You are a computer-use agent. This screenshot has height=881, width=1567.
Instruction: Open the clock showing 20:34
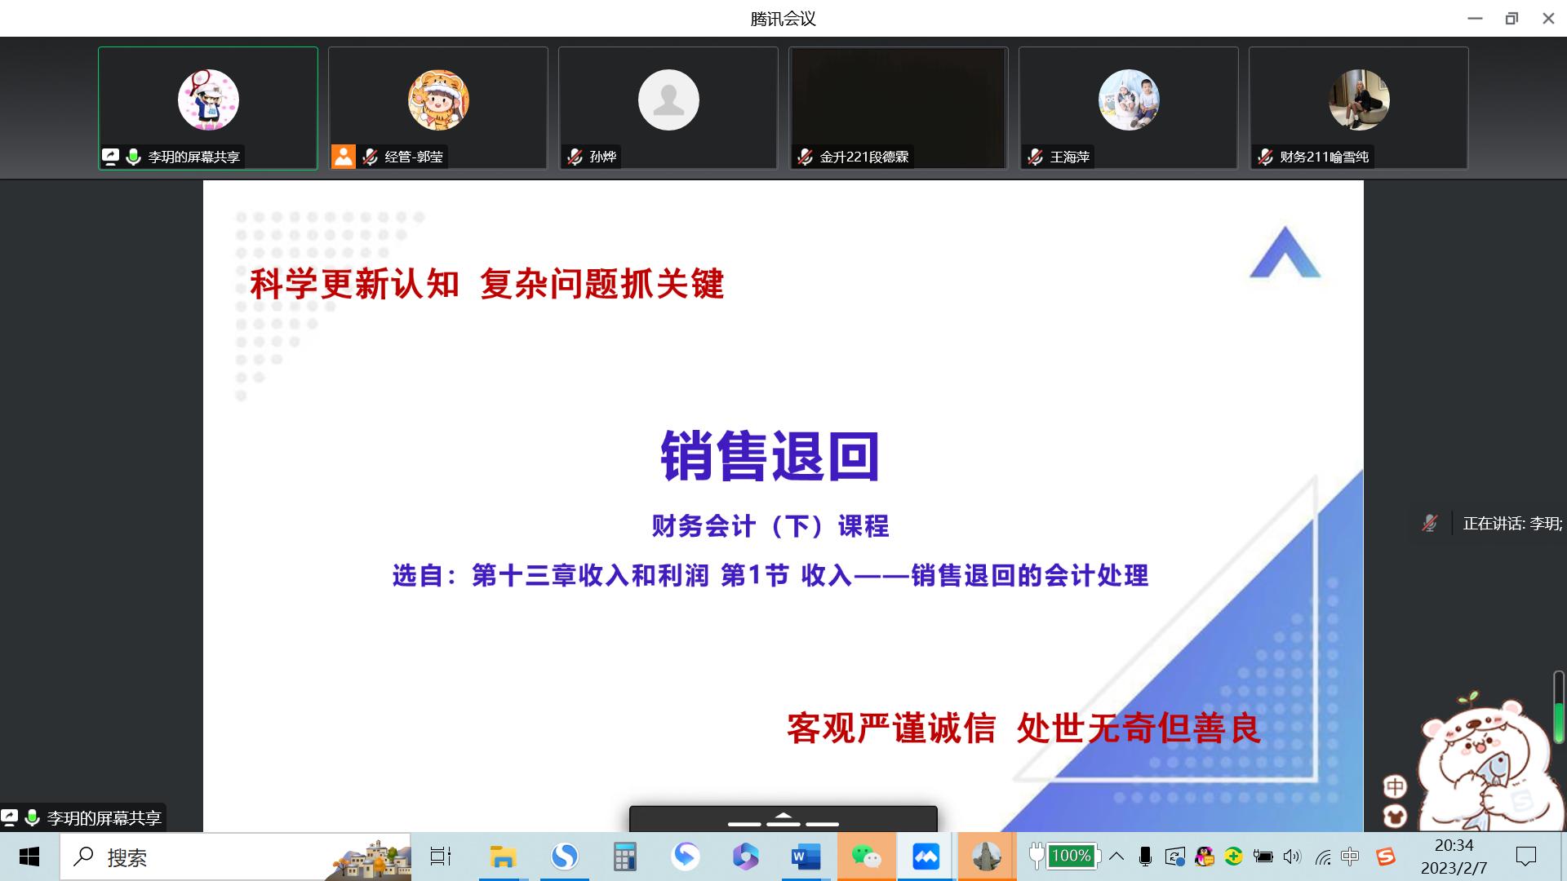click(x=1454, y=857)
